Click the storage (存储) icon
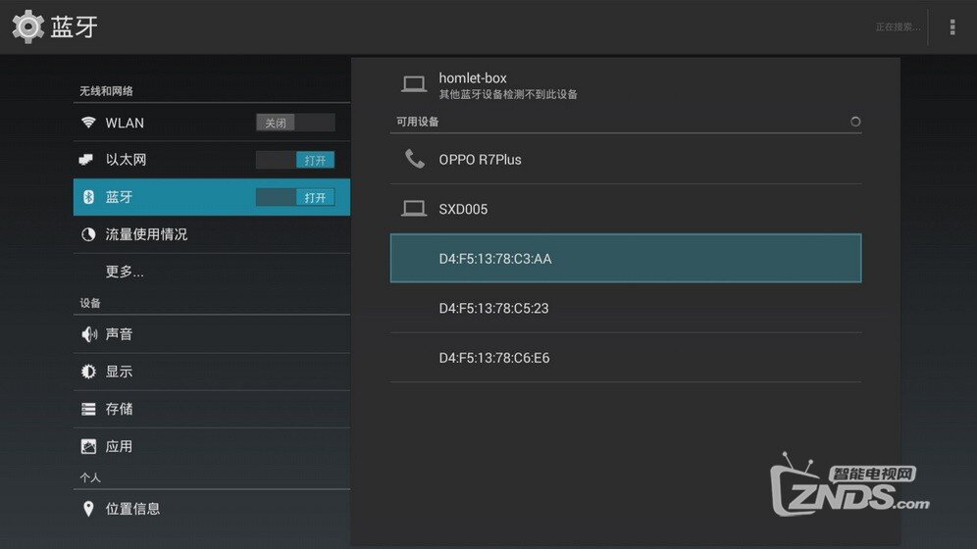Screen dimensions: 977x549 88,409
